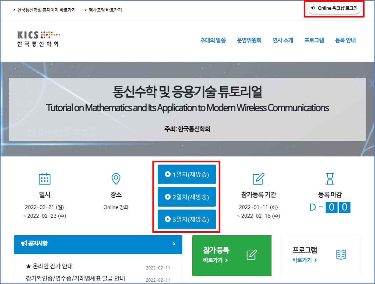Click the pencil icon in green 참가등록 box
Screen dimensions: 375x284
click(252, 255)
